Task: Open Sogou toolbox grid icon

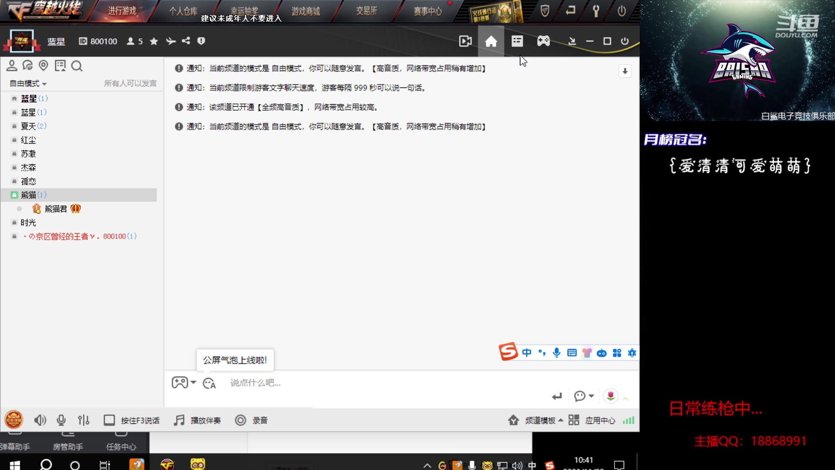Action: click(617, 353)
